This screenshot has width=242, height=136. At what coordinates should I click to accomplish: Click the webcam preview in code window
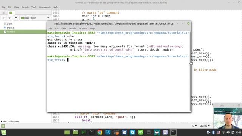(x=228, y=118)
